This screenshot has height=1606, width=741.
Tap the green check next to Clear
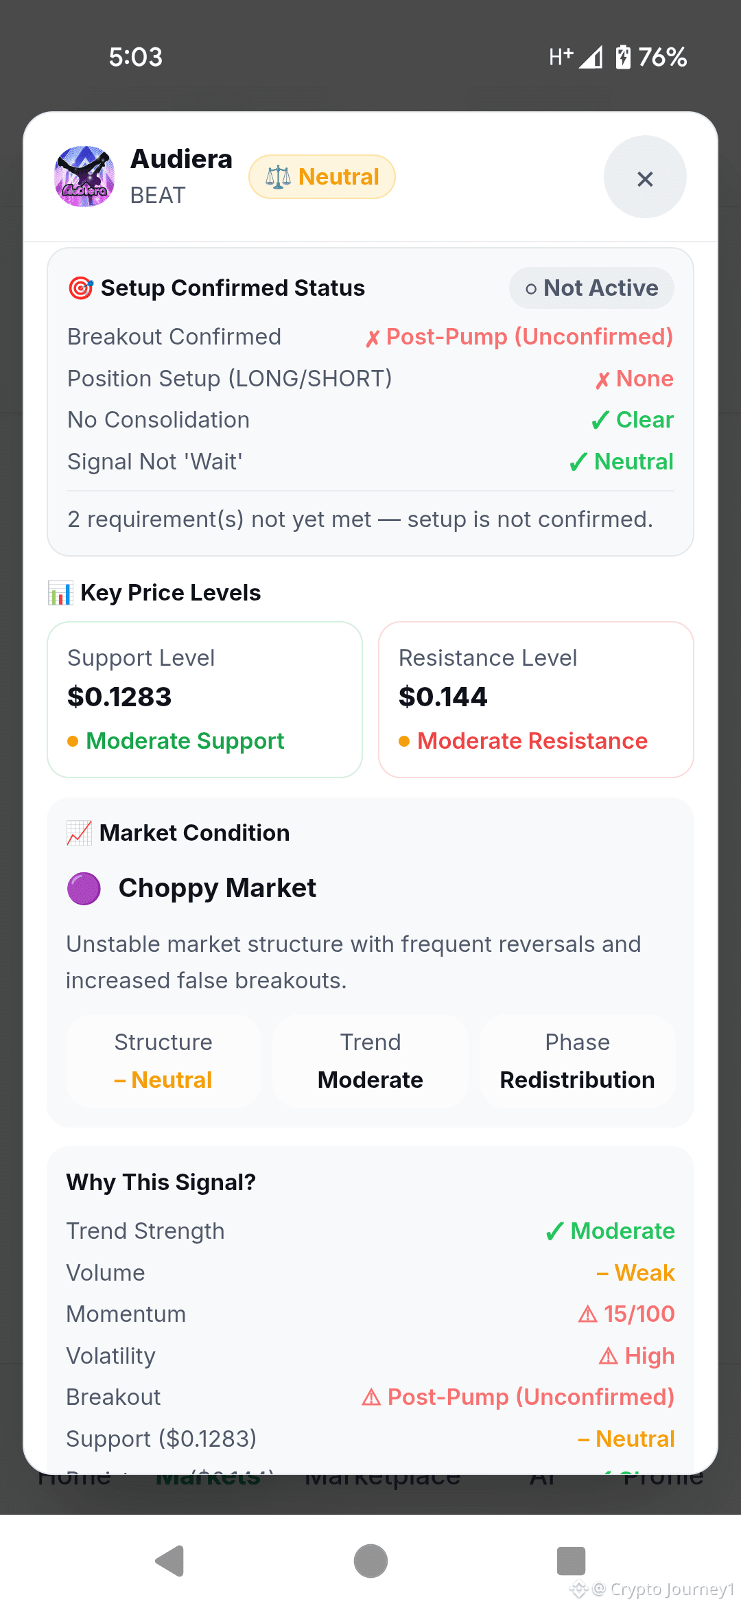pyautogui.click(x=600, y=420)
